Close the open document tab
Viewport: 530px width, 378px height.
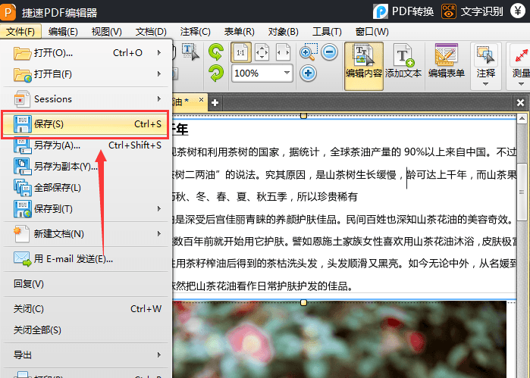[202, 101]
